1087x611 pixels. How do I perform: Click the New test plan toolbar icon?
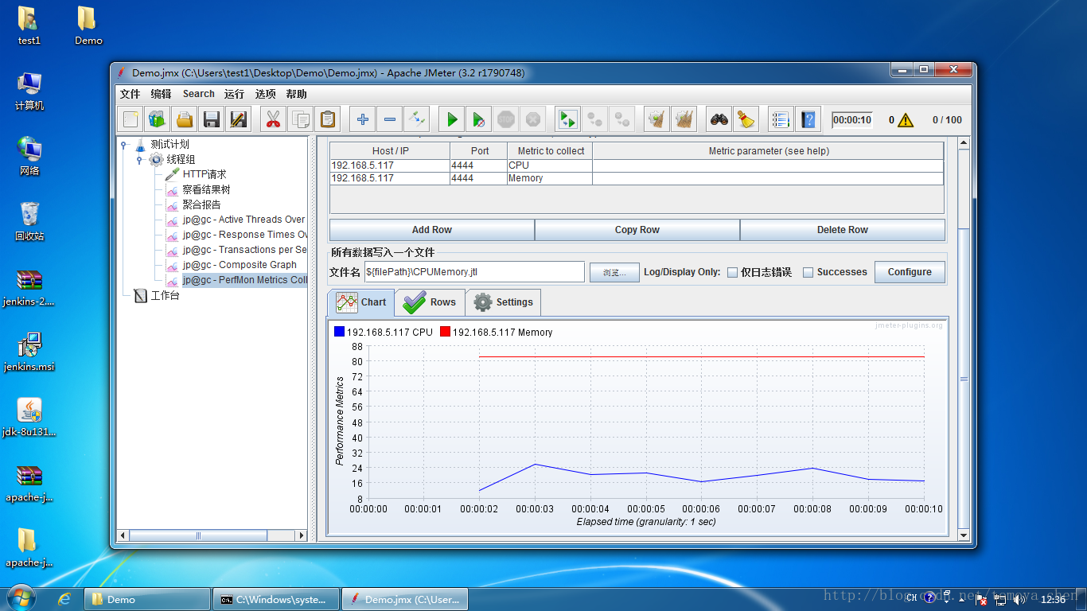tap(131, 119)
